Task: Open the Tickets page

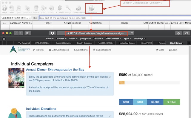Action: coord(38,50)
